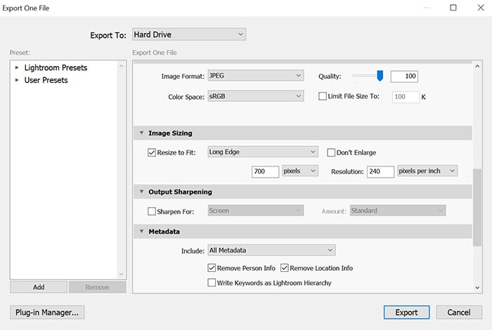Uncheck Remove Person Info checkbox
The image size is (492, 330).
(x=212, y=268)
